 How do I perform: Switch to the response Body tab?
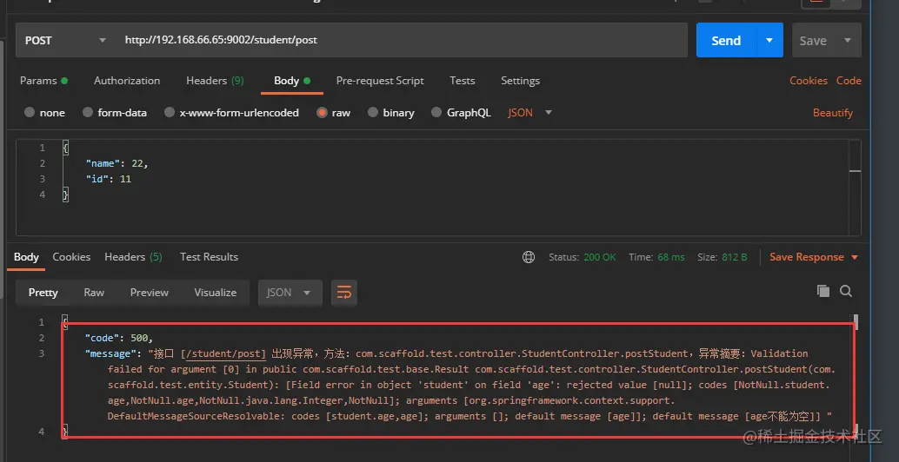click(26, 257)
